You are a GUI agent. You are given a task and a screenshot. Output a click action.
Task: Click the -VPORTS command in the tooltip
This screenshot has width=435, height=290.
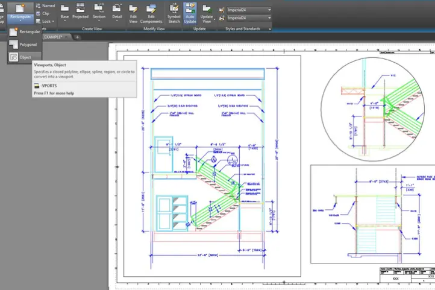(49, 86)
